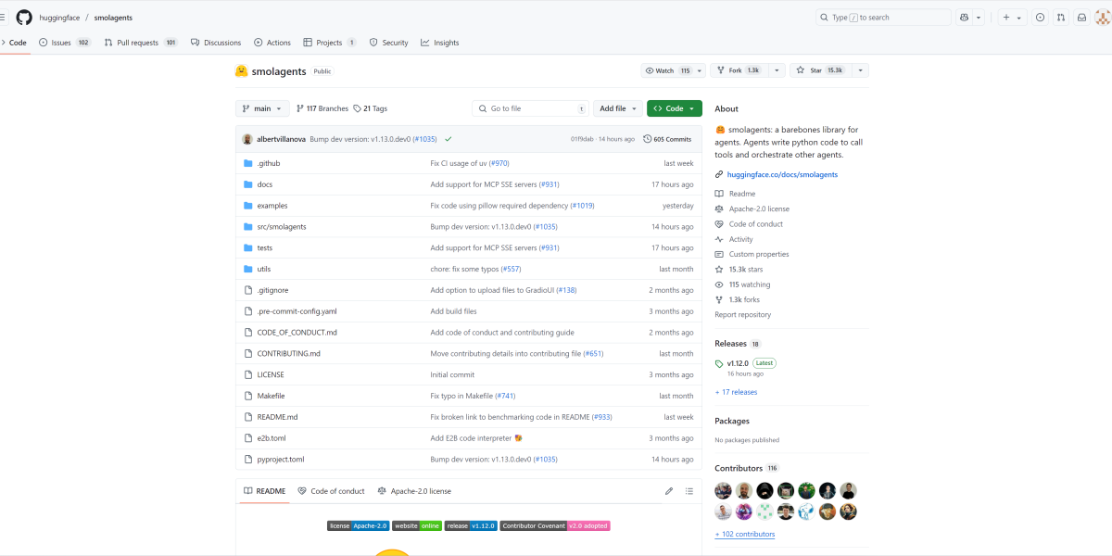View the 21 Tags link

pos(371,108)
